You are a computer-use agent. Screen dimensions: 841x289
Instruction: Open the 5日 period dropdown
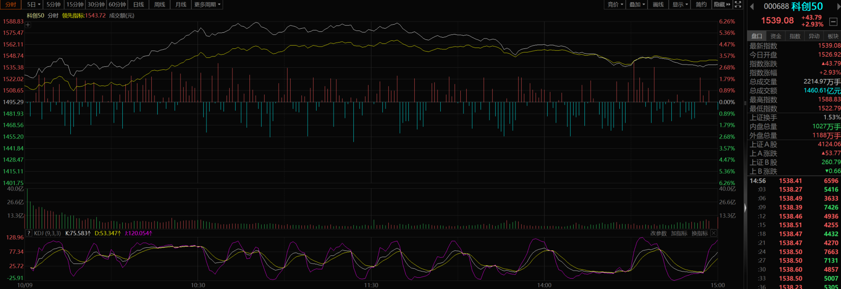pos(34,4)
